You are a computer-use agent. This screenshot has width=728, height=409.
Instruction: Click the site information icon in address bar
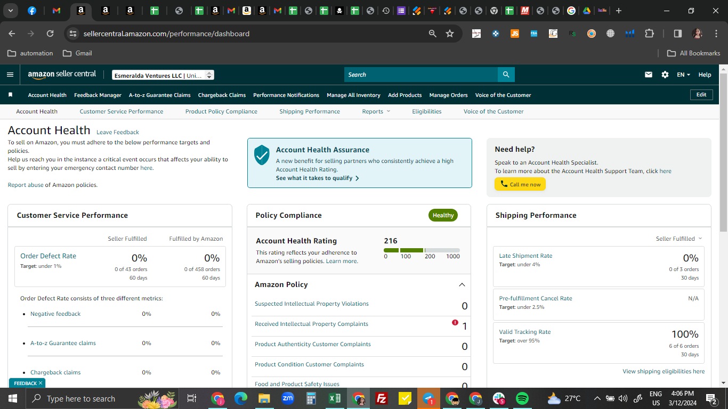pyautogui.click(x=74, y=34)
